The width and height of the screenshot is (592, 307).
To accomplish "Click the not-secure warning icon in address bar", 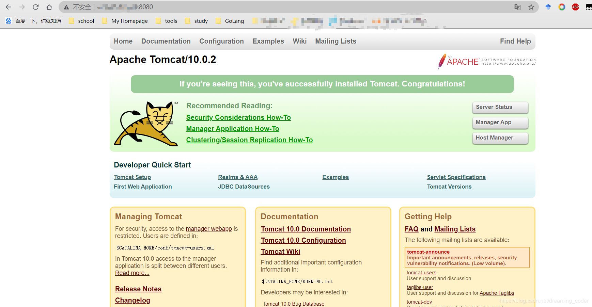I will pyautogui.click(x=66, y=7).
